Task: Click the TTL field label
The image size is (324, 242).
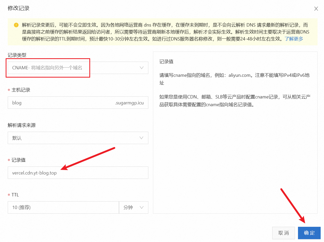Action: point(15,195)
